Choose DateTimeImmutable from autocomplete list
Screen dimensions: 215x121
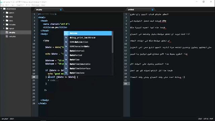click(x=88, y=64)
